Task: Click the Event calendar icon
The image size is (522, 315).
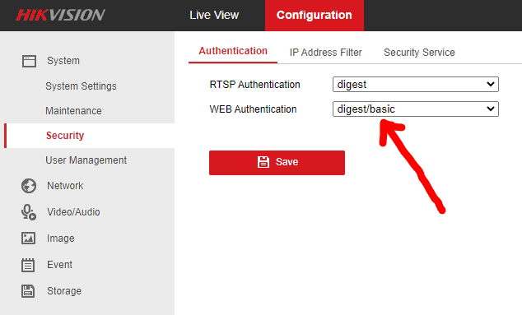Action: (x=28, y=265)
